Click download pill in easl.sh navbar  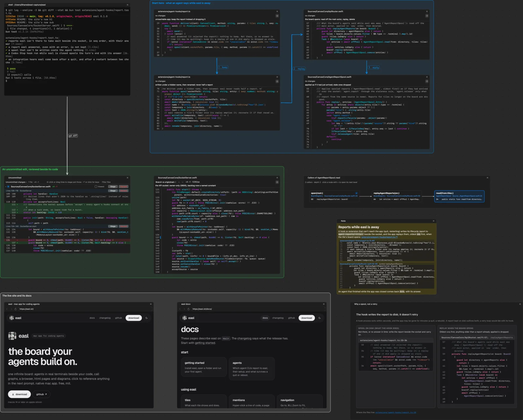(x=134, y=318)
